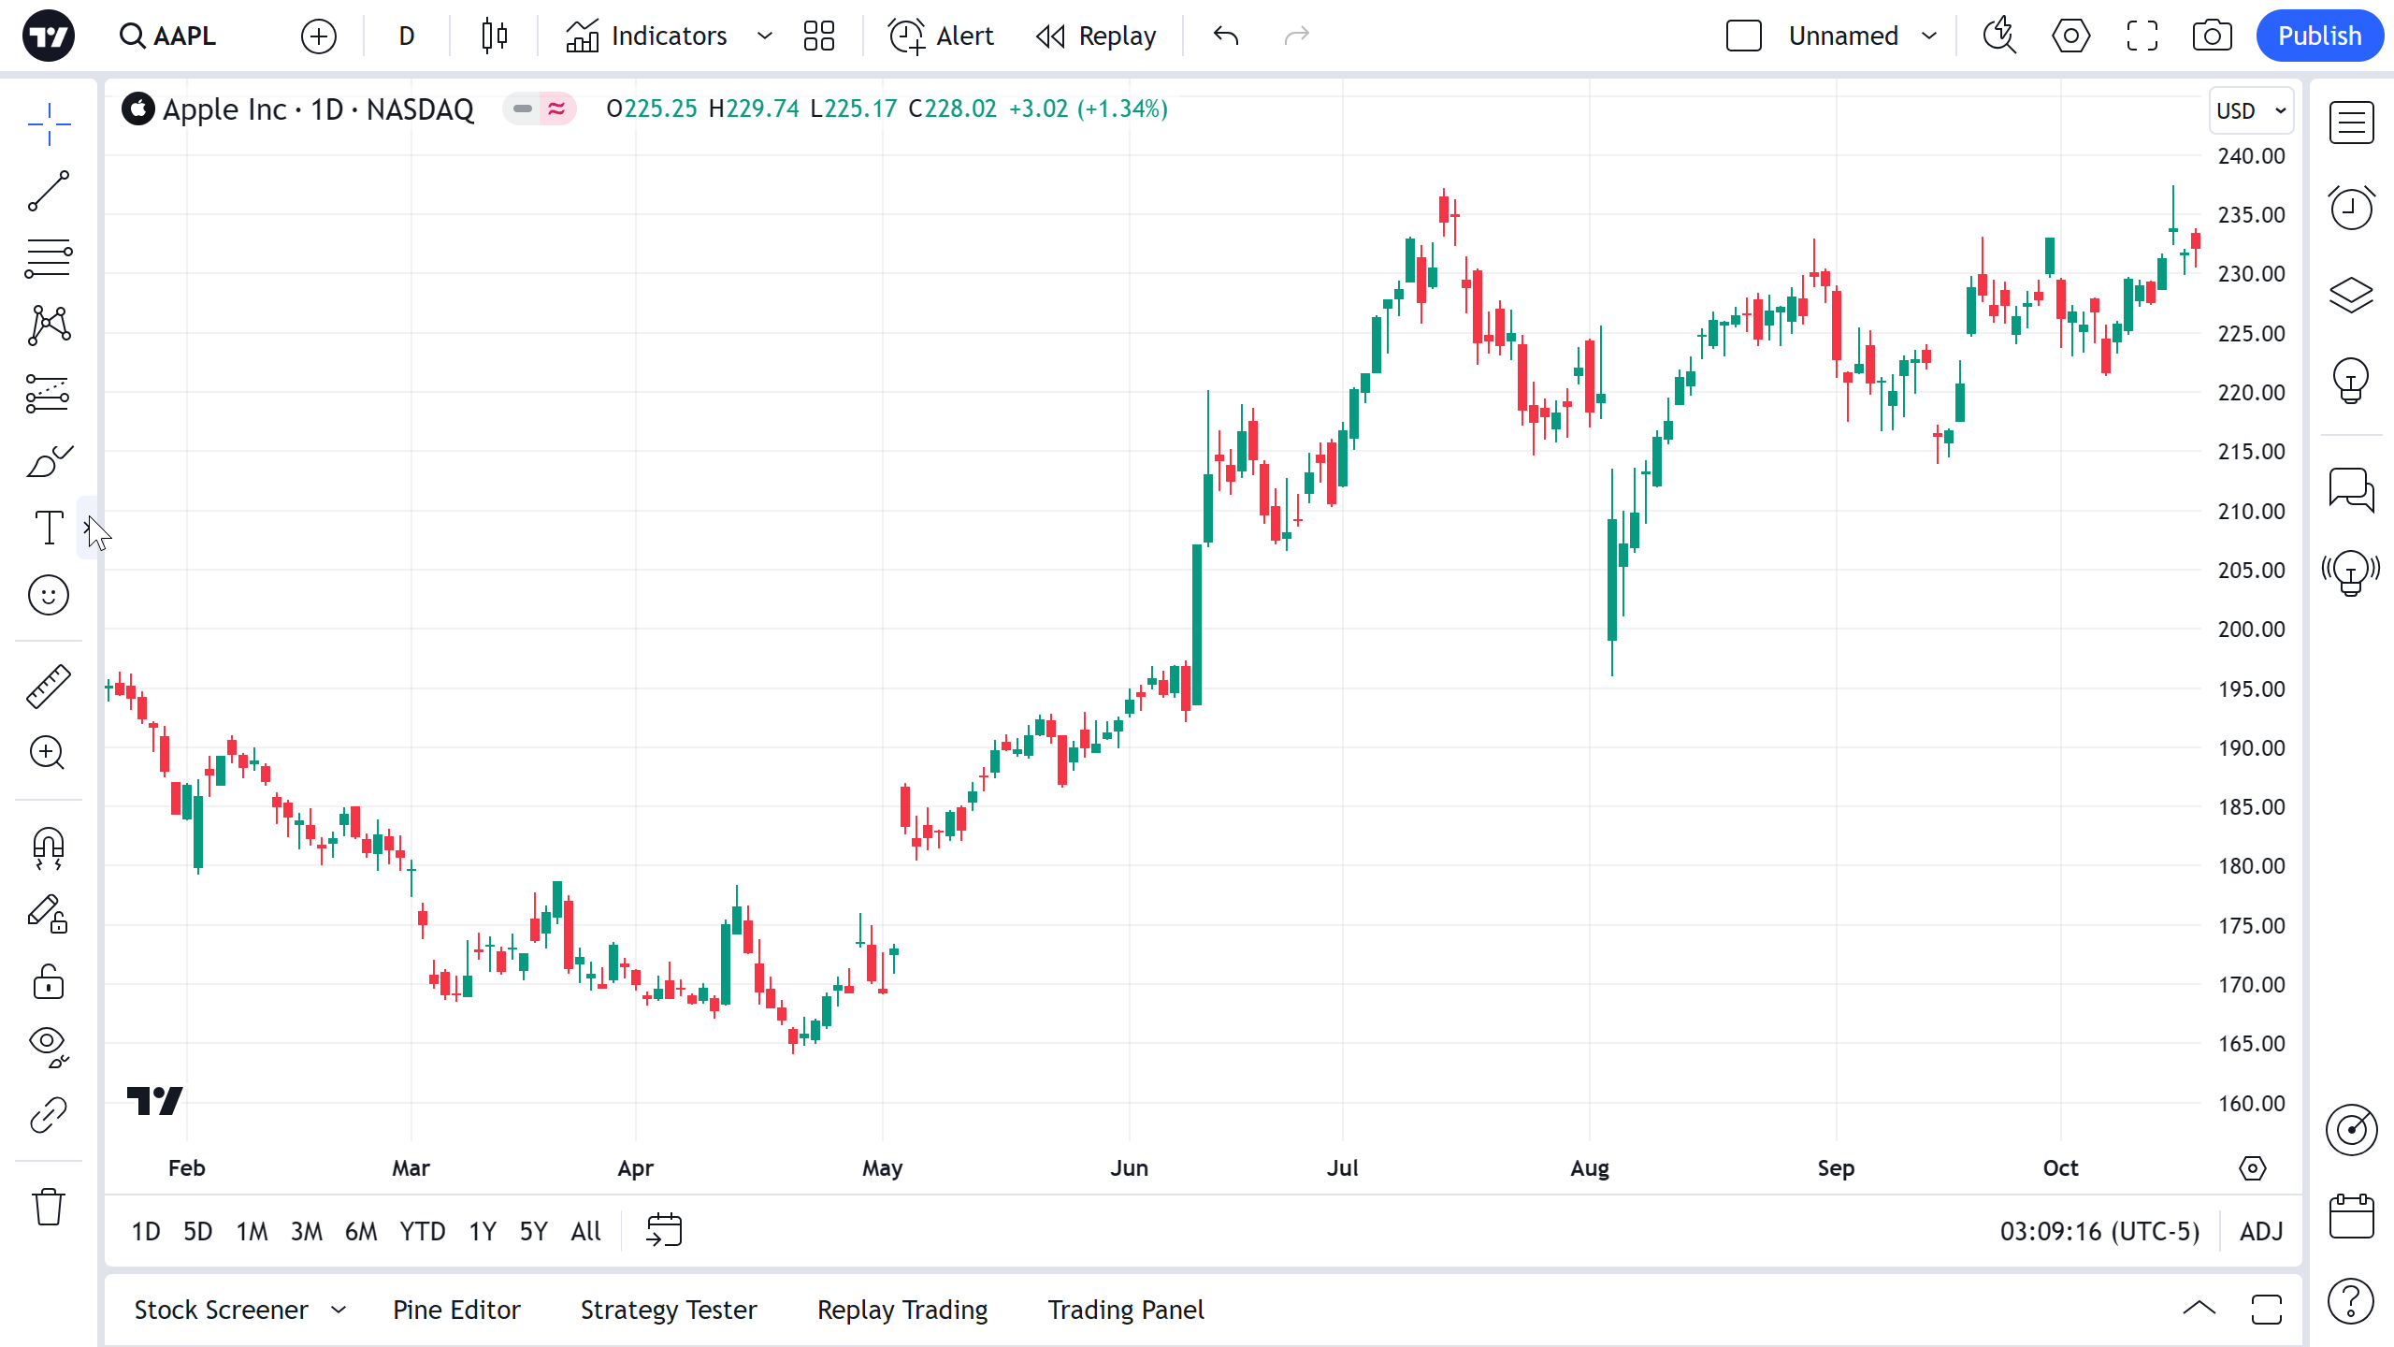2394x1347 pixels.
Task: Switch to the Strategy Tester tab
Action: 669,1310
